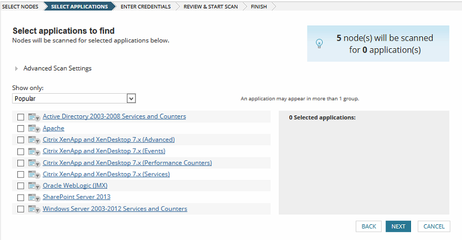Viewport: 462px width, 240px height.
Task: Open REVIEW & START SCAN step
Action: [x=211, y=7]
